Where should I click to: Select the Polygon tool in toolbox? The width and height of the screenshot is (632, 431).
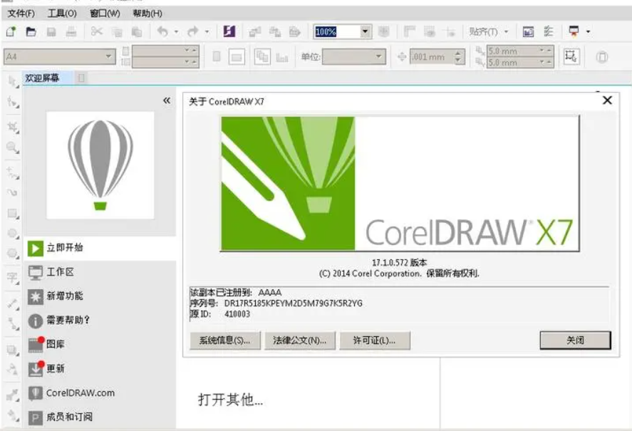tap(13, 254)
